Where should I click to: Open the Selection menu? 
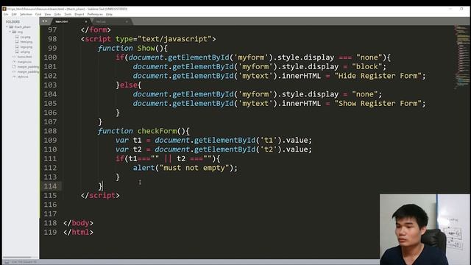[x=26, y=14]
